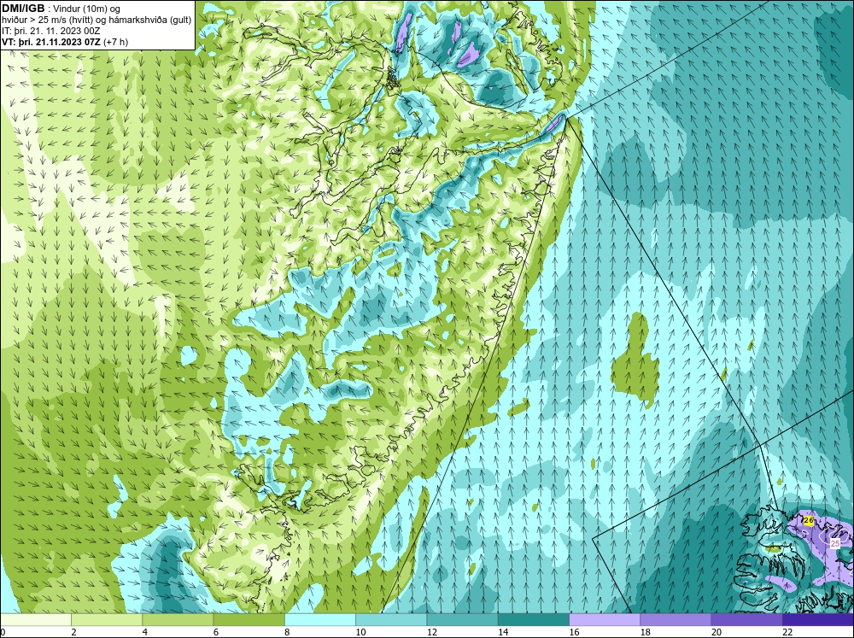This screenshot has height=638, width=854.
Task: Click the 12–14 m/s teal legend swatch
Action: click(462, 619)
